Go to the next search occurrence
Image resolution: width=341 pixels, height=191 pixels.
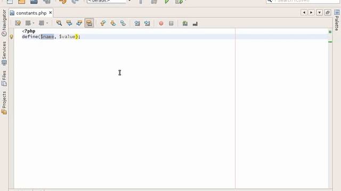[x=79, y=23]
